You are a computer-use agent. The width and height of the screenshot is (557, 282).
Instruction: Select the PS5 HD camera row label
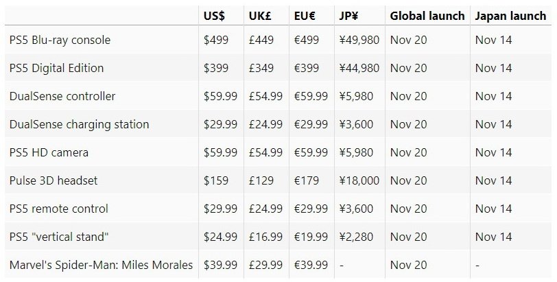(49, 152)
